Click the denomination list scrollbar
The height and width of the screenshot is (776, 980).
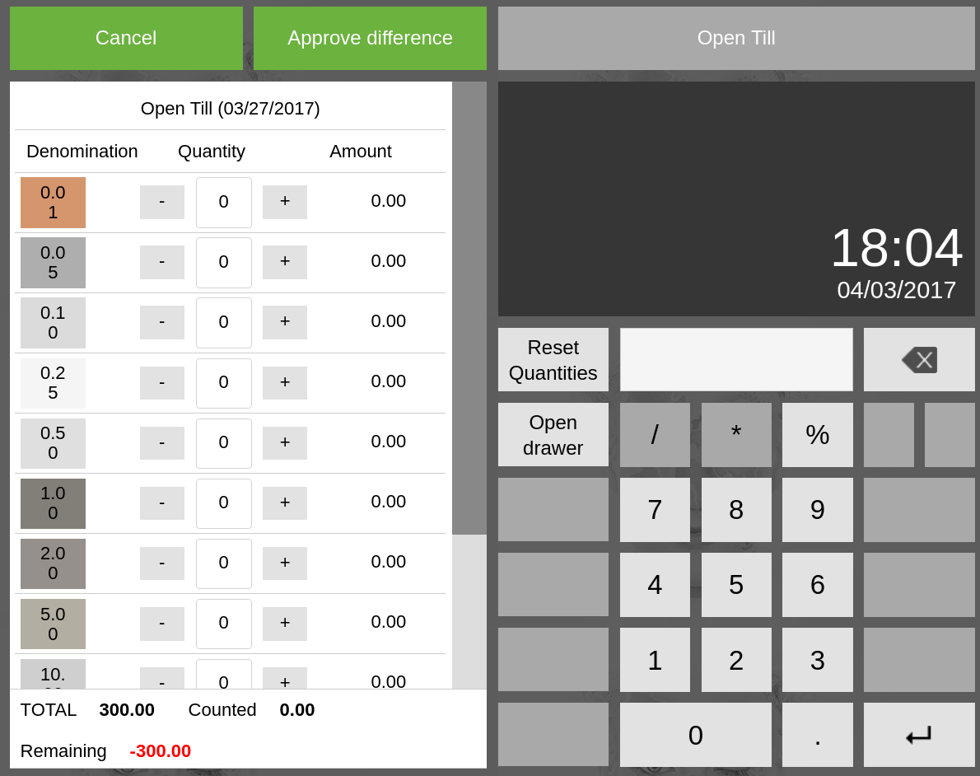coord(469,308)
